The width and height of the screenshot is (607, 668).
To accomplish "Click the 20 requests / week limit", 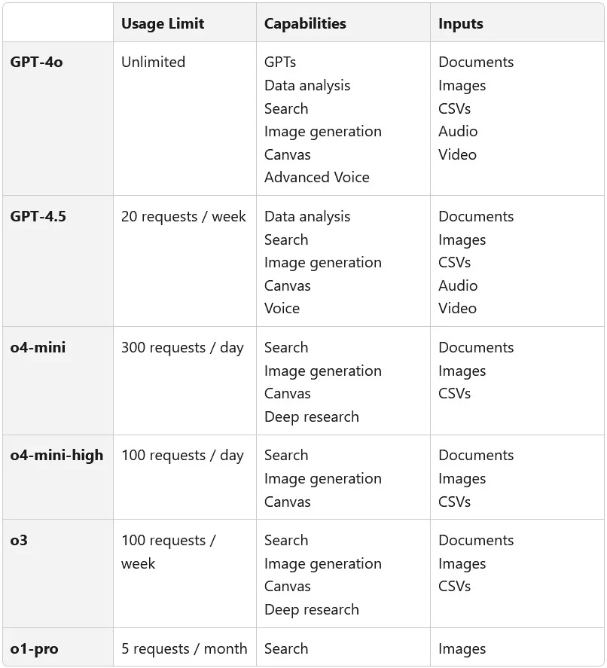I will coord(184,217).
